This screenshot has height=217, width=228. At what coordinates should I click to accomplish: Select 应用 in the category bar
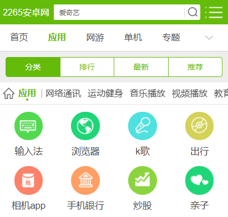coord(27,93)
